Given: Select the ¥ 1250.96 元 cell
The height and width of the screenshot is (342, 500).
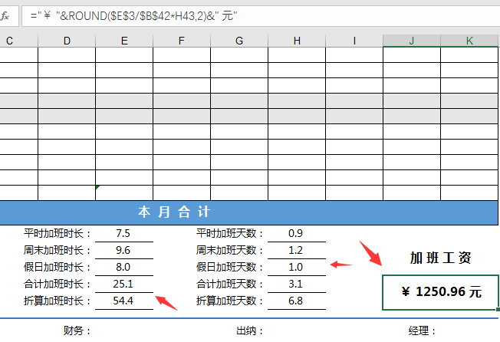Looking at the screenshot, I should (440, 292).
